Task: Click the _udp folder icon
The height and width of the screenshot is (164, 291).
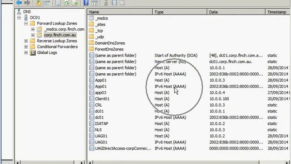Action: click(91, 36)
